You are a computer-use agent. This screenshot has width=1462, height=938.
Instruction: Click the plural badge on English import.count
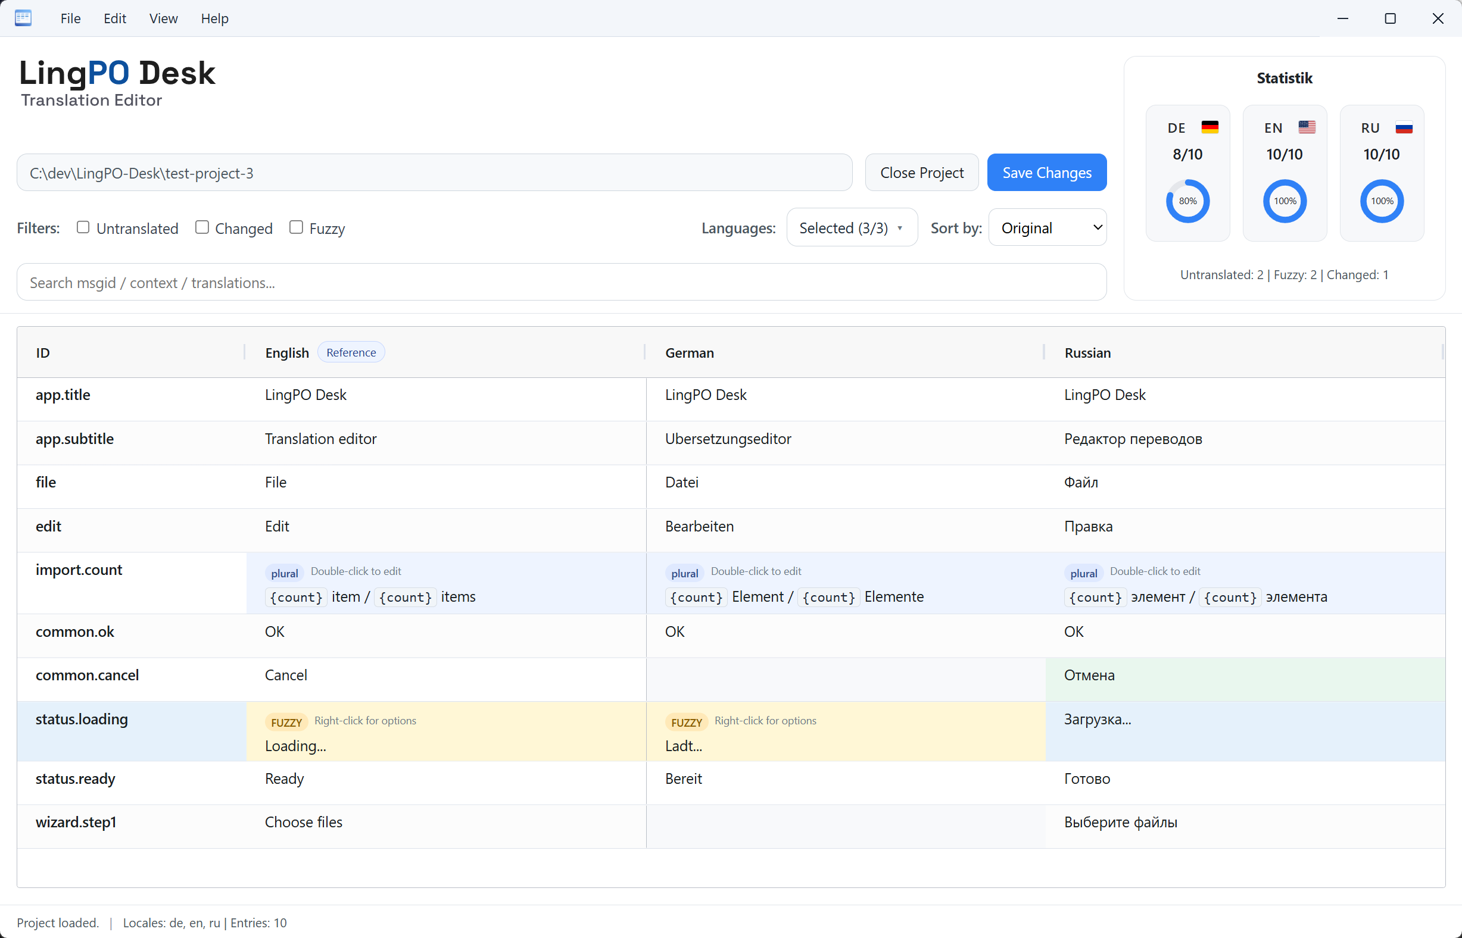pos(284,573)
